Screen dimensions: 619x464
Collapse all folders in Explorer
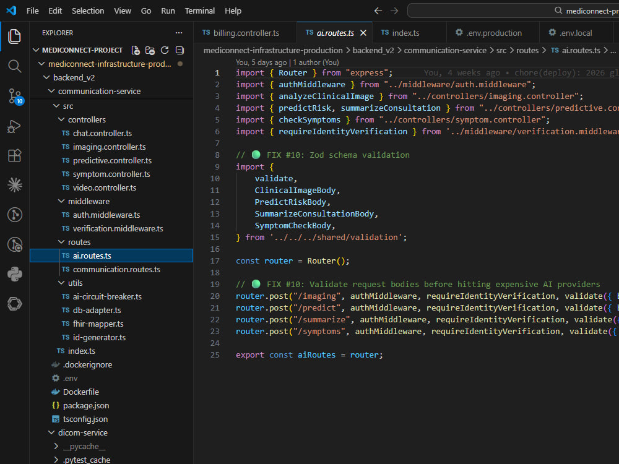pos(180,50)
